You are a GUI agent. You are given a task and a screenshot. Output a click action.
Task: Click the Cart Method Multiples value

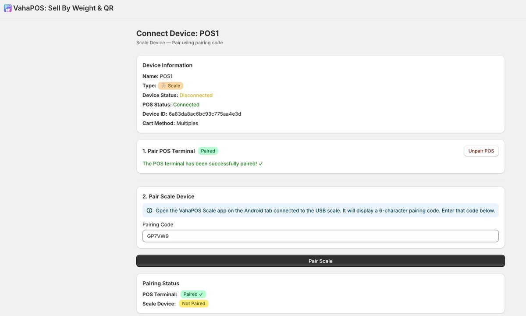(187, 123)
